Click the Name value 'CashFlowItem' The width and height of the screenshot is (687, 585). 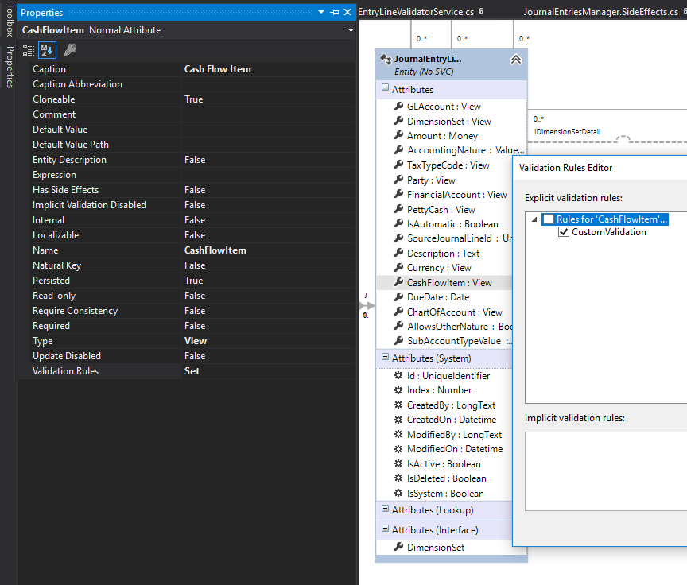[215, 250]
